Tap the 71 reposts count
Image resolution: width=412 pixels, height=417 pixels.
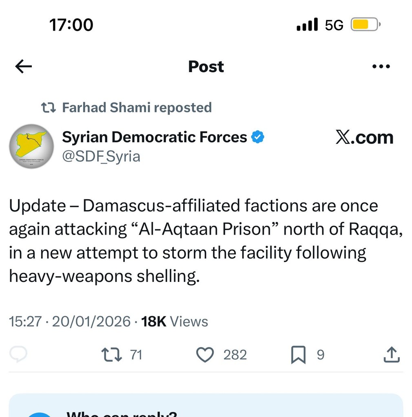136,355
